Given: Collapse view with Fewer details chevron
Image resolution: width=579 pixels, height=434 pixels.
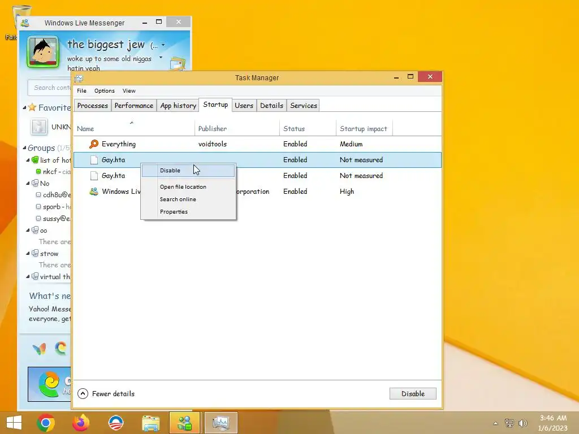Looking at the screenshot, I should tap(83, 394).
